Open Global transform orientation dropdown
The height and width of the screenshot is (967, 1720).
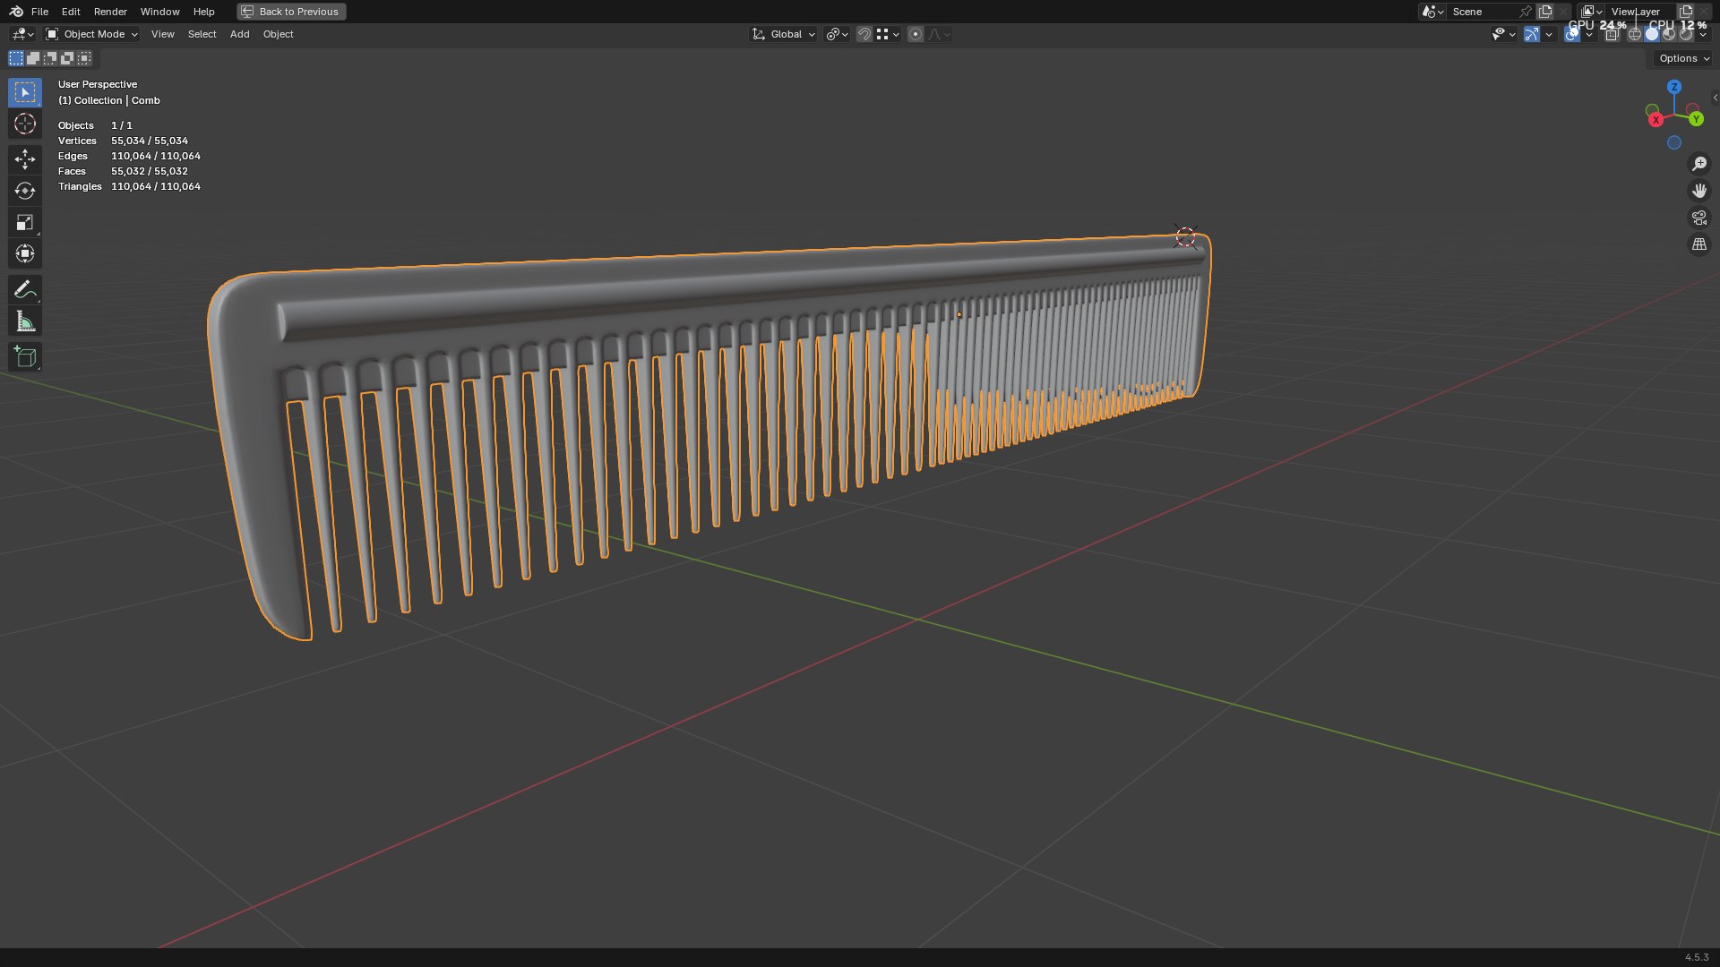pos(784,34)
